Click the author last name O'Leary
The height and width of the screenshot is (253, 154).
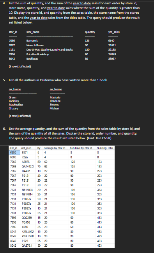pyautogui.click(x=14, y=108)
